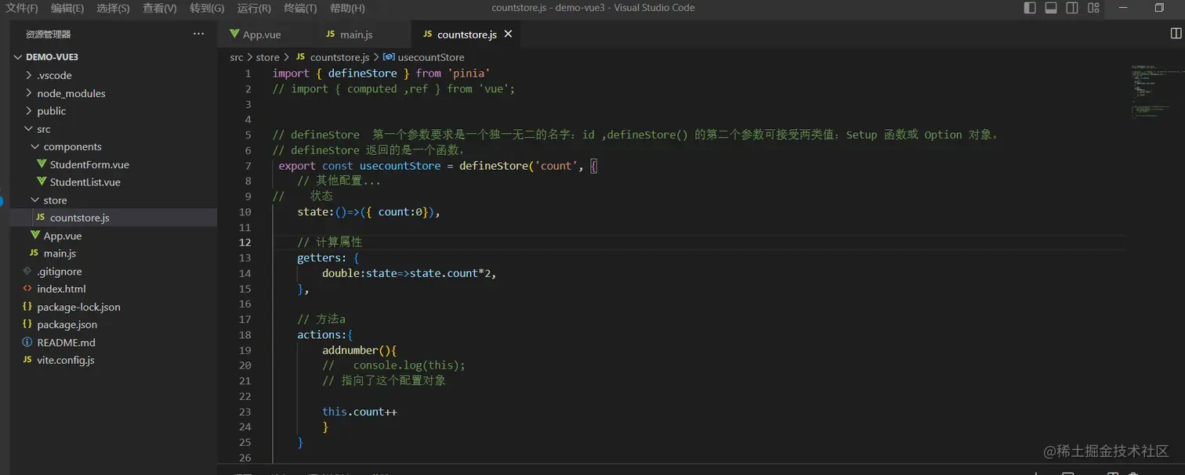
Task: Collapse src folder
Action: point(113,129)
